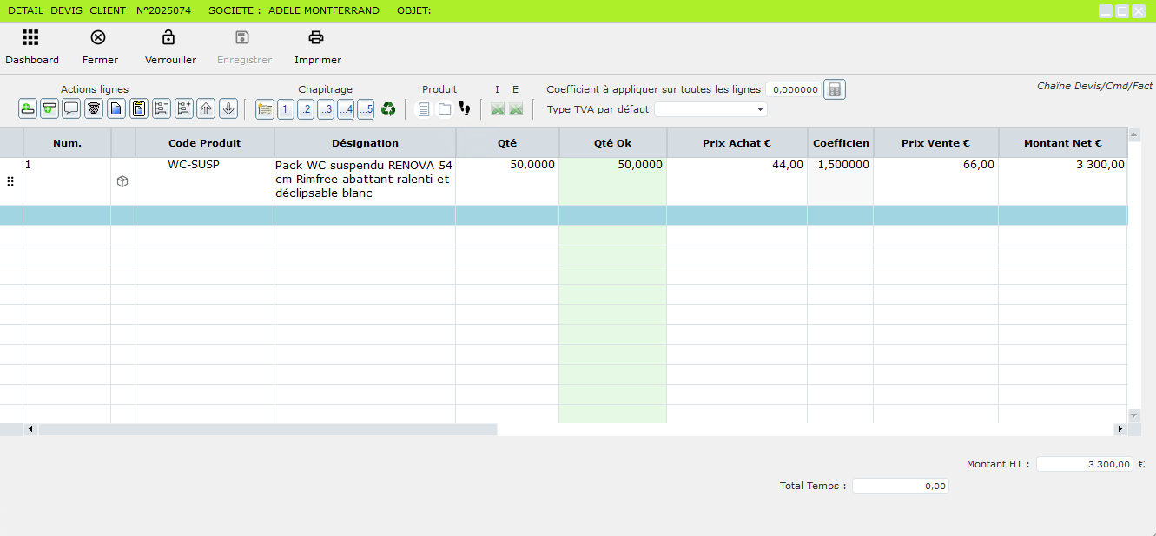This screenshot has width=1156, height=536.
Task: Open the Dashboard
Action: coord(31,47)
